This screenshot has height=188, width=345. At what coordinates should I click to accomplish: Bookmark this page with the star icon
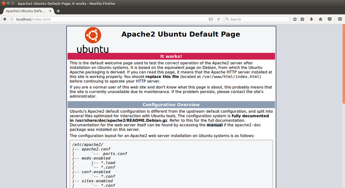click(295, 19)
